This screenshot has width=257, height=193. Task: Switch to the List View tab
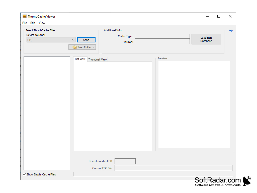tap(80, 59)
